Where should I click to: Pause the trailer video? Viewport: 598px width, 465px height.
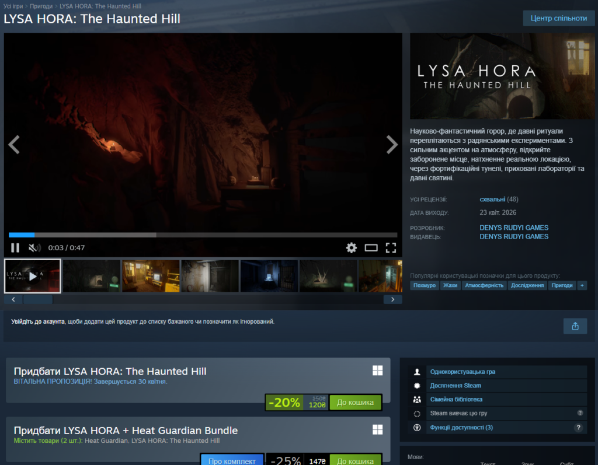click(15, 248)
